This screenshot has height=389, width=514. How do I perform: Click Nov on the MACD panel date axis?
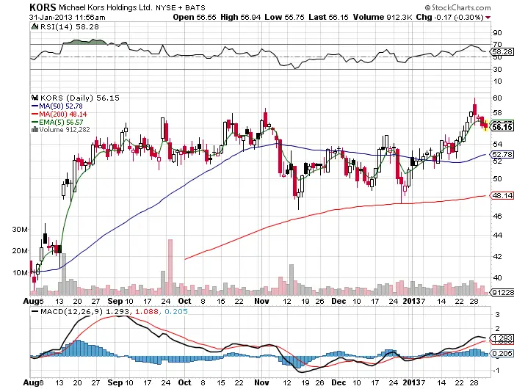[x=261, y=382]
